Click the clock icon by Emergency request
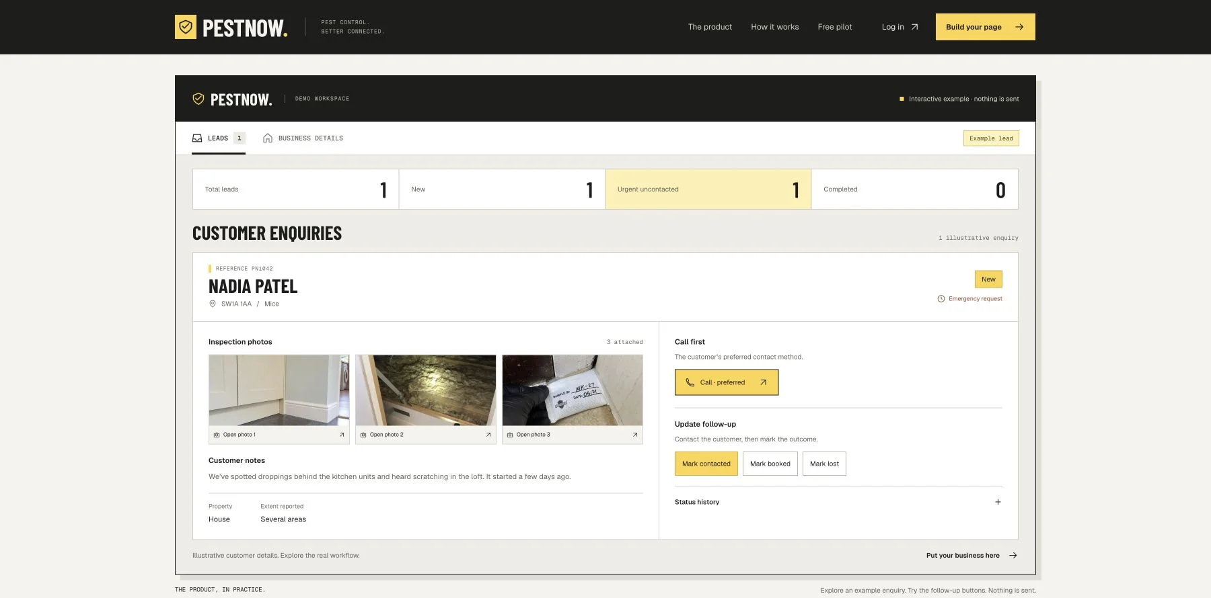The width and height of the screenshot is (1211, 598). point(941,298)
